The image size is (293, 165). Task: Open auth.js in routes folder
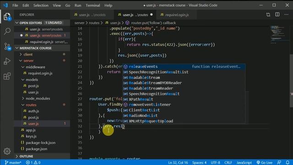pos(42,111)
